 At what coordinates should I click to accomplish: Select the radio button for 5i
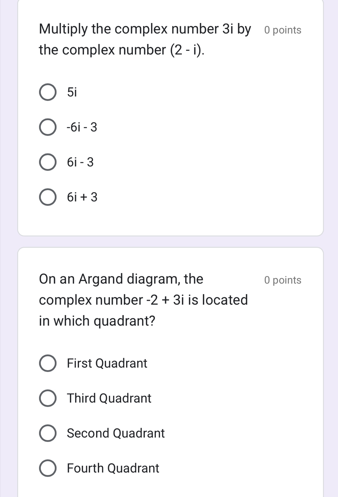(x=47, y=92)
